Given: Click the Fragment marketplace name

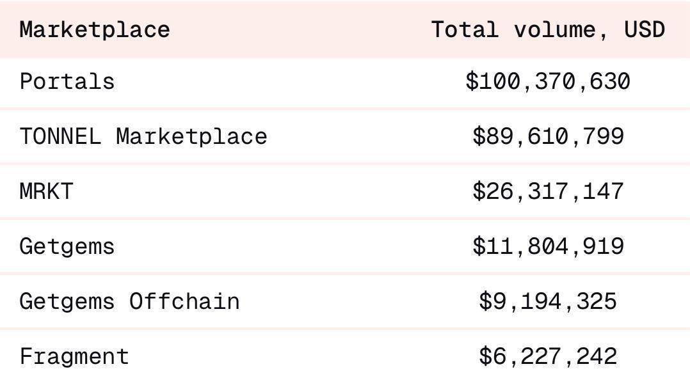Looking at the screenshot, I should pos(74,356).
